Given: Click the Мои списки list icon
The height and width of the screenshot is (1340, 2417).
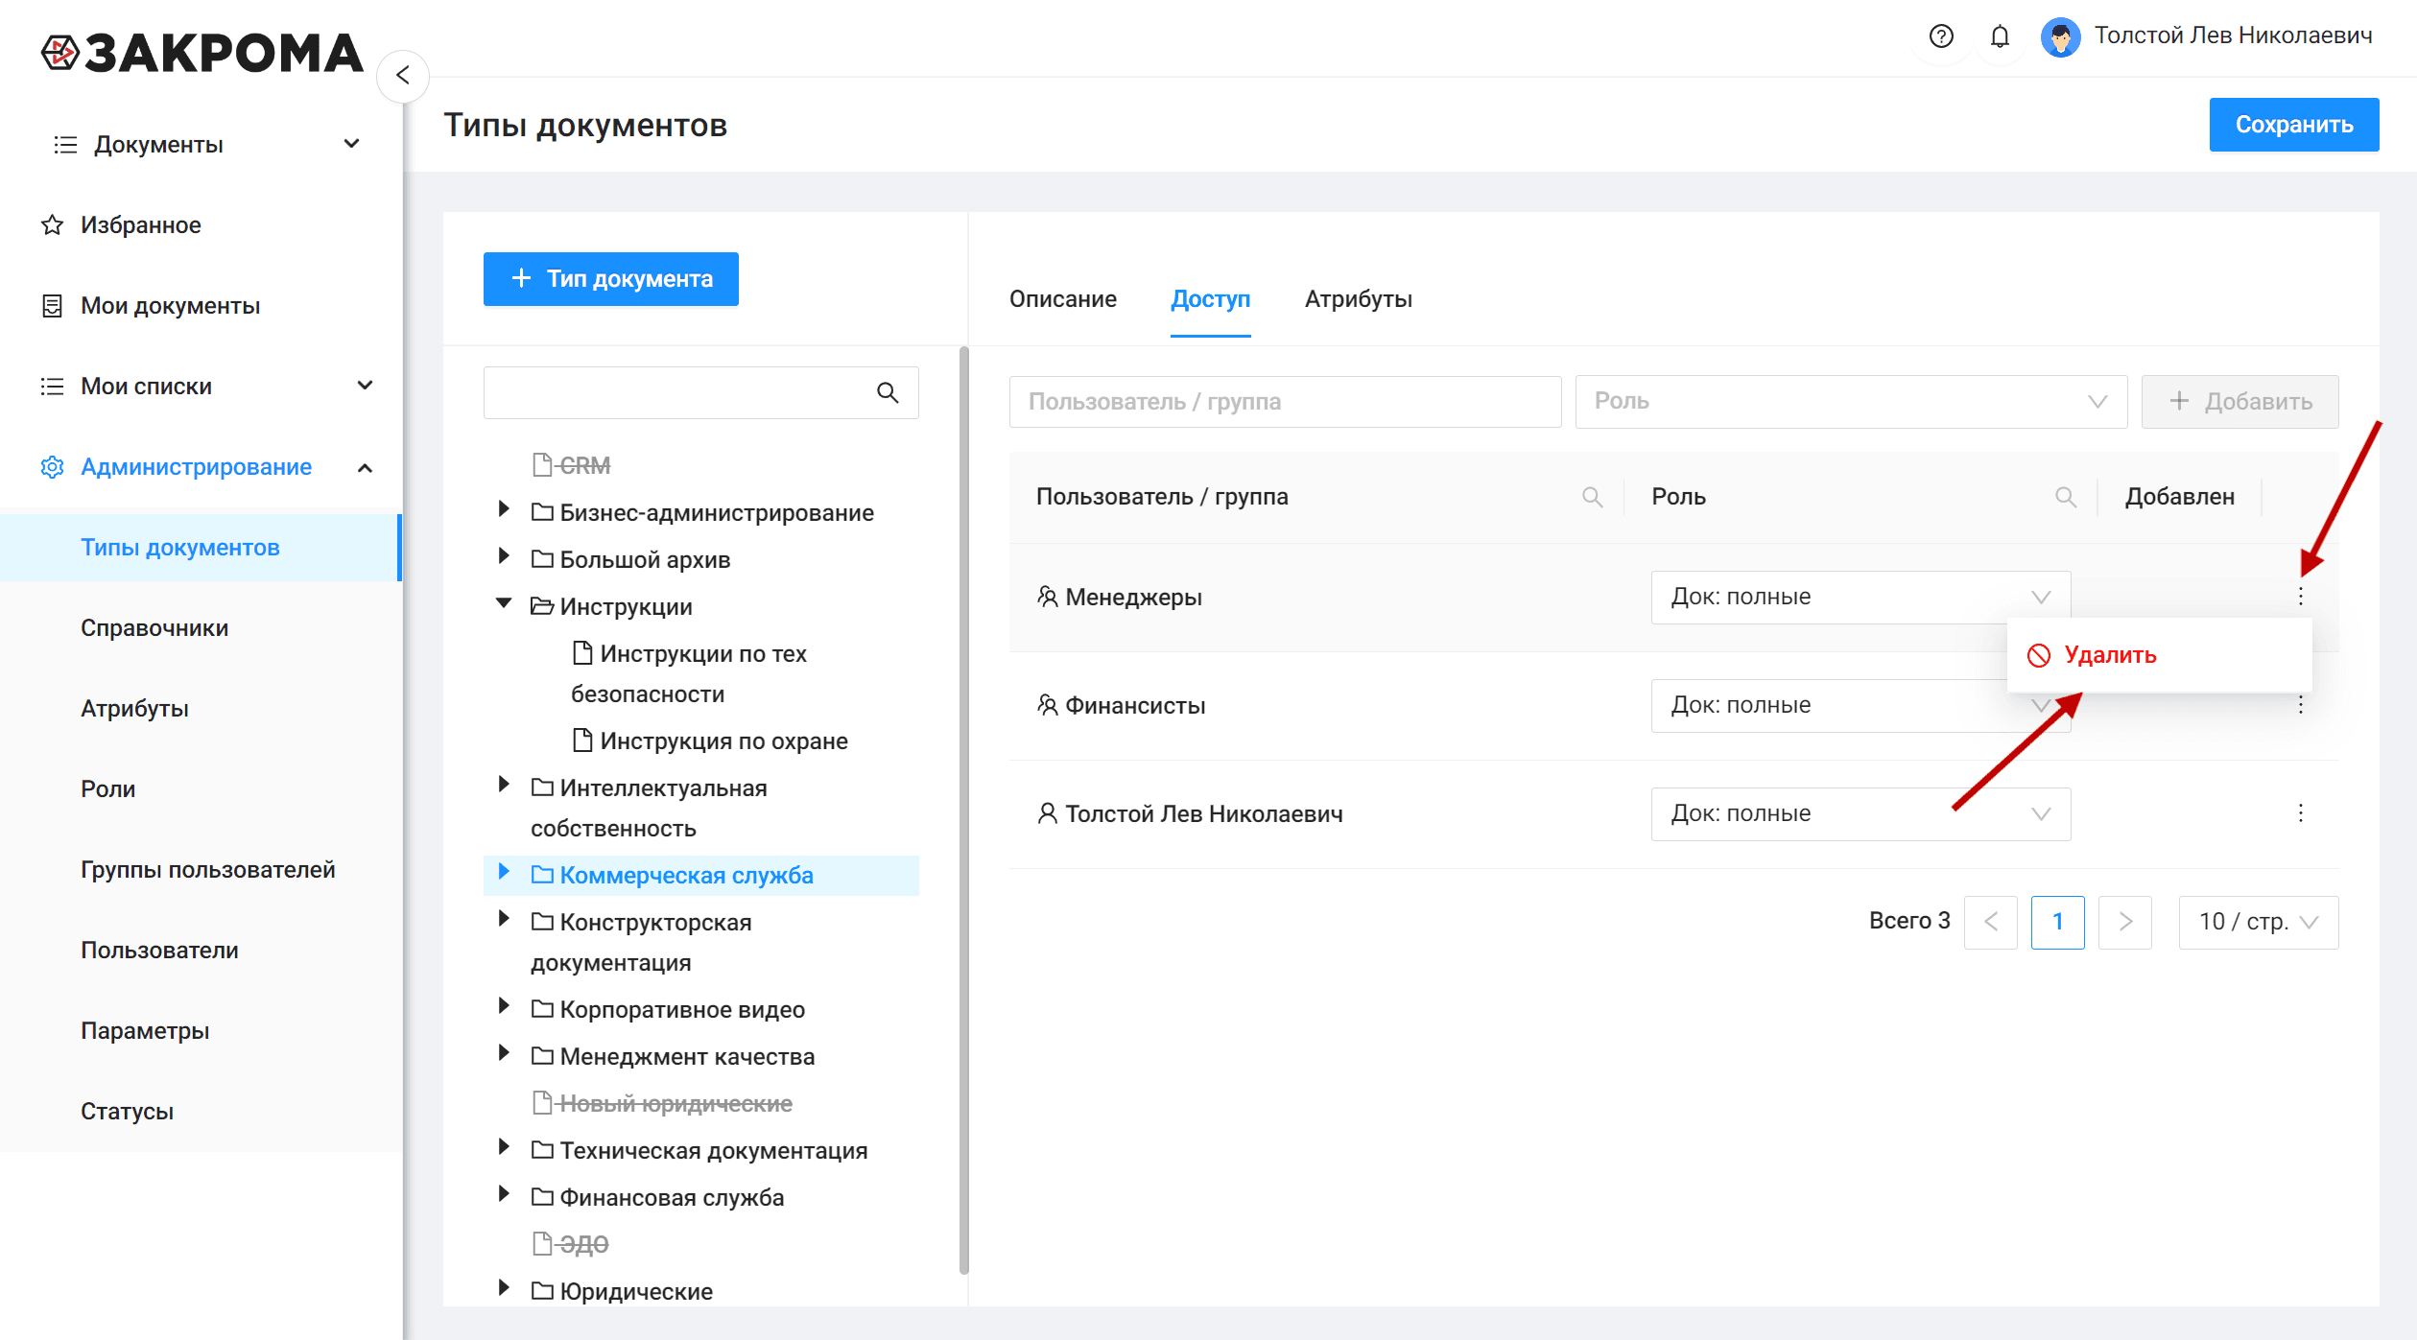Looking at the screenshot, I should pos(52,387).
